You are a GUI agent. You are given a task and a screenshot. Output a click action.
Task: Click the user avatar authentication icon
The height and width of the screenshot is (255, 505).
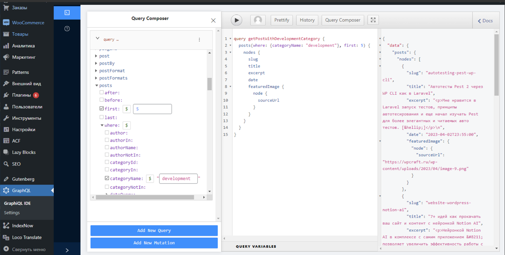pyautogui.click(x=258, y=20)
